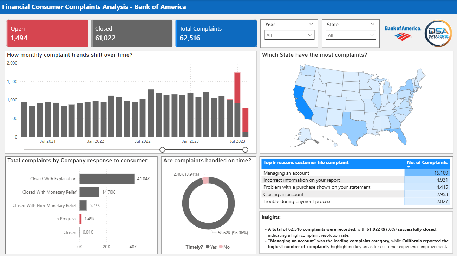This screenshot has width=457, height=256.
Task: Click the 58.62K (96.06%) donut label
Action: pos(233,232)
